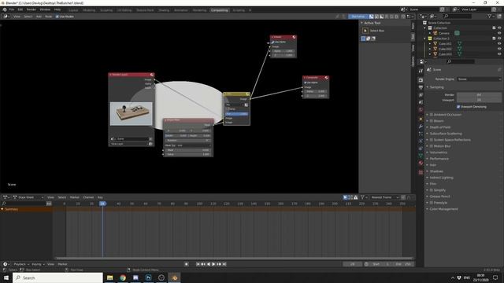Toggle the Backdrop button

coord(358,17)
